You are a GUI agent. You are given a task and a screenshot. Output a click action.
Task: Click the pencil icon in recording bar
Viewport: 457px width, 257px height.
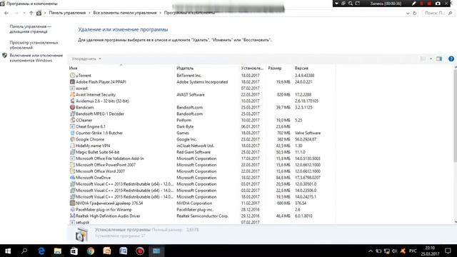pos(413,4)
